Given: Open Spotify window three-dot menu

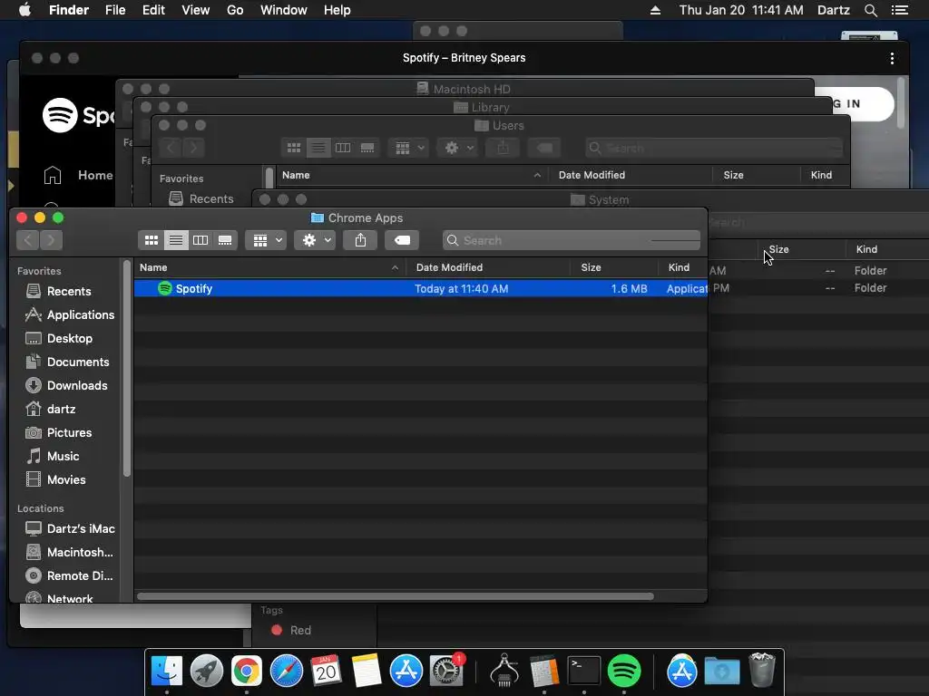Looking at the screenshot, I should (x=892, y=58).
